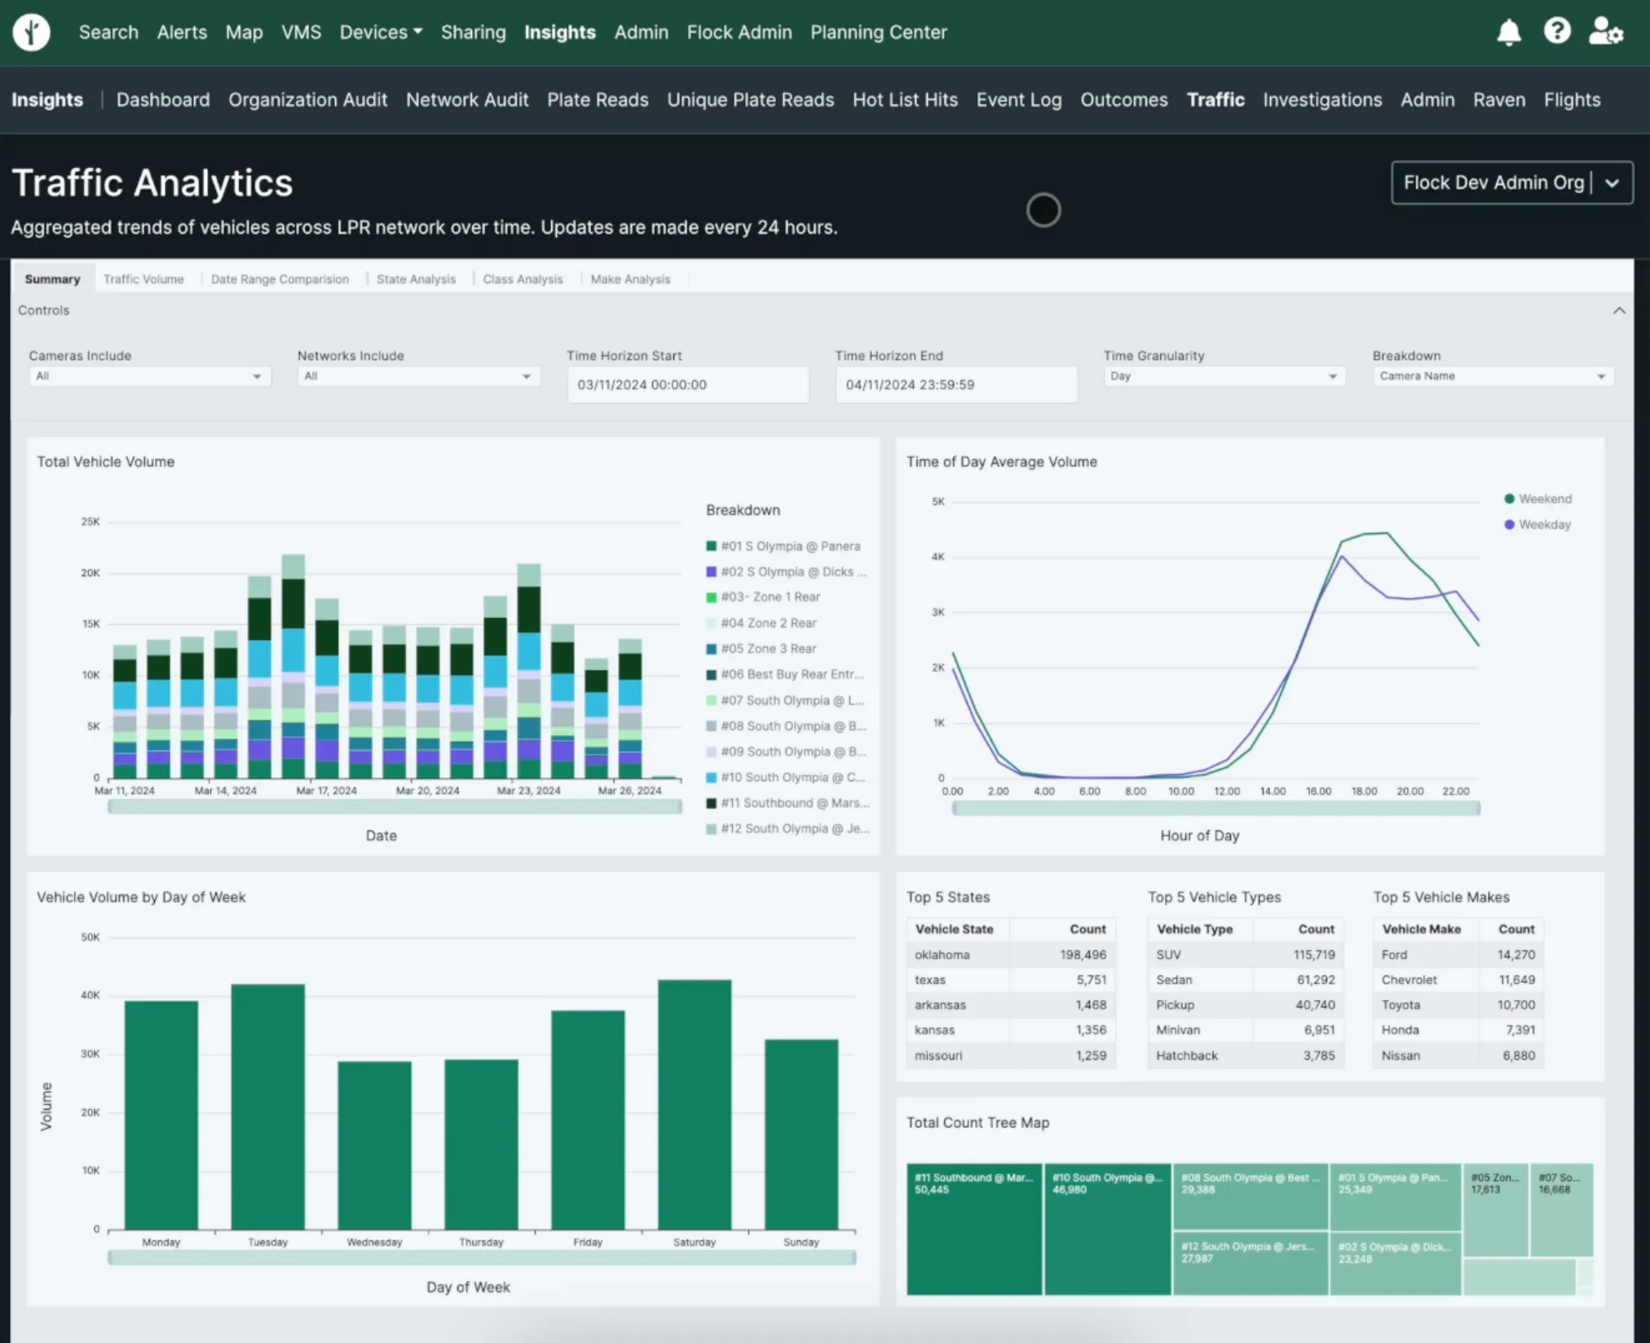This screenshot has height=1343, width=1650.
Task: Open the Flock Dev Admin Org dropdown
Action: (x=1511, y=183)
